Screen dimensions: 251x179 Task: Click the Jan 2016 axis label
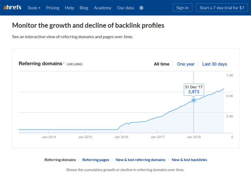click(x=121, y=137)
